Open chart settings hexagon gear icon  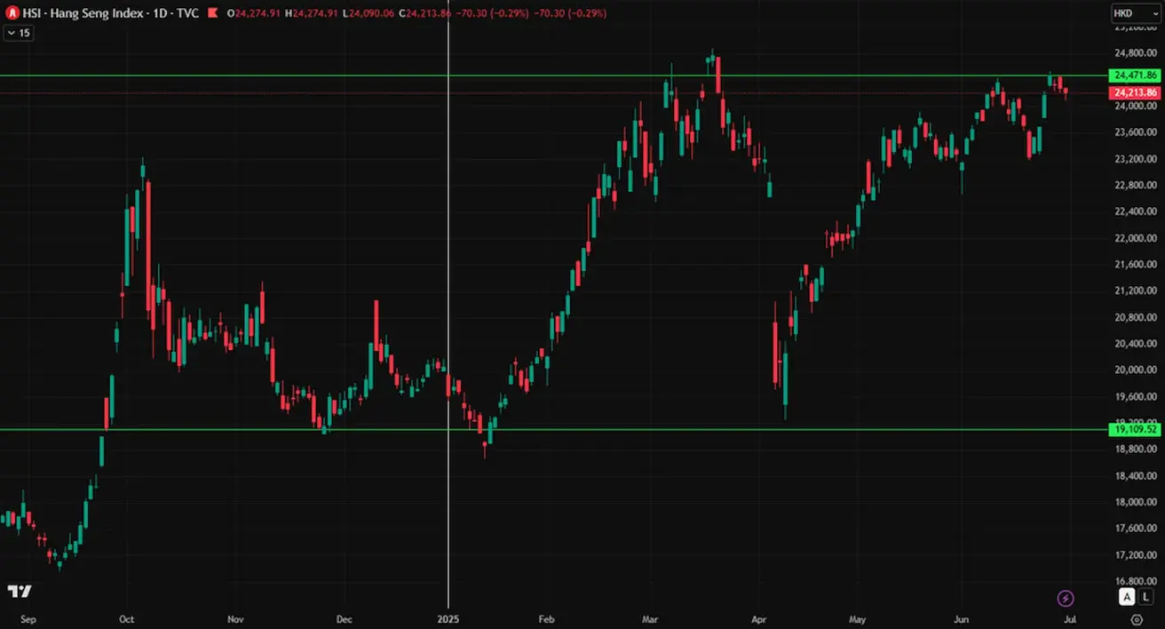(1137, 619)
